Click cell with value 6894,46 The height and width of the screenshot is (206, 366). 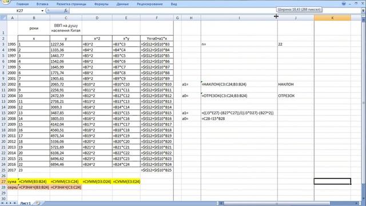pos(66,164)
